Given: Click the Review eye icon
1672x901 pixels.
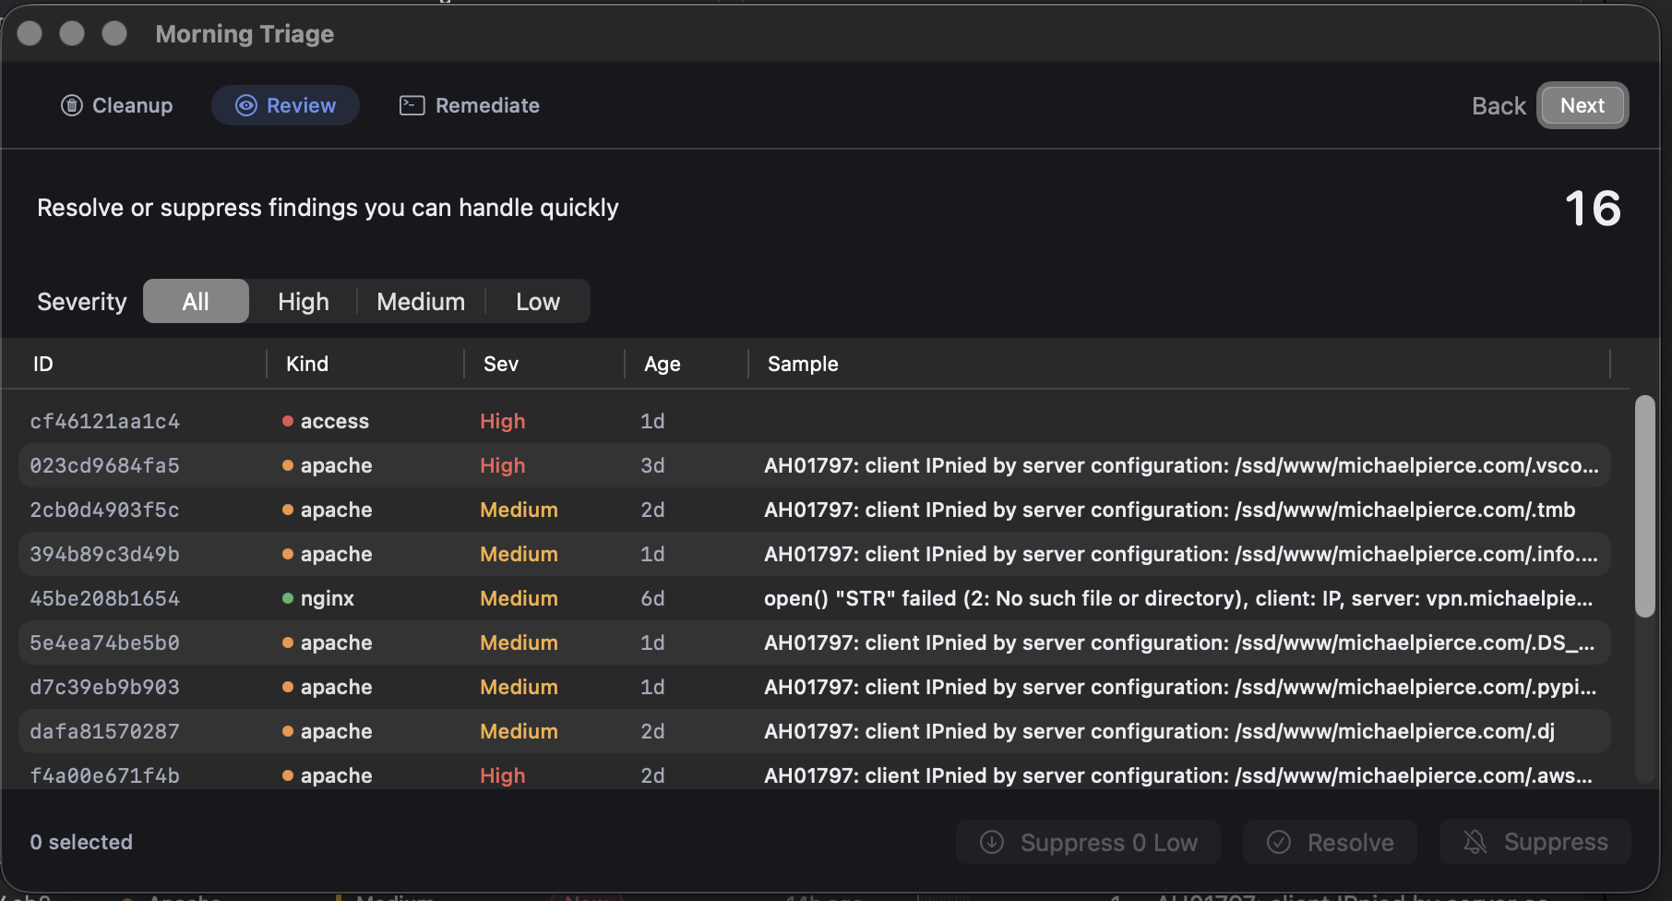Looking at the screenshot, I should click(x=245, y=105).
